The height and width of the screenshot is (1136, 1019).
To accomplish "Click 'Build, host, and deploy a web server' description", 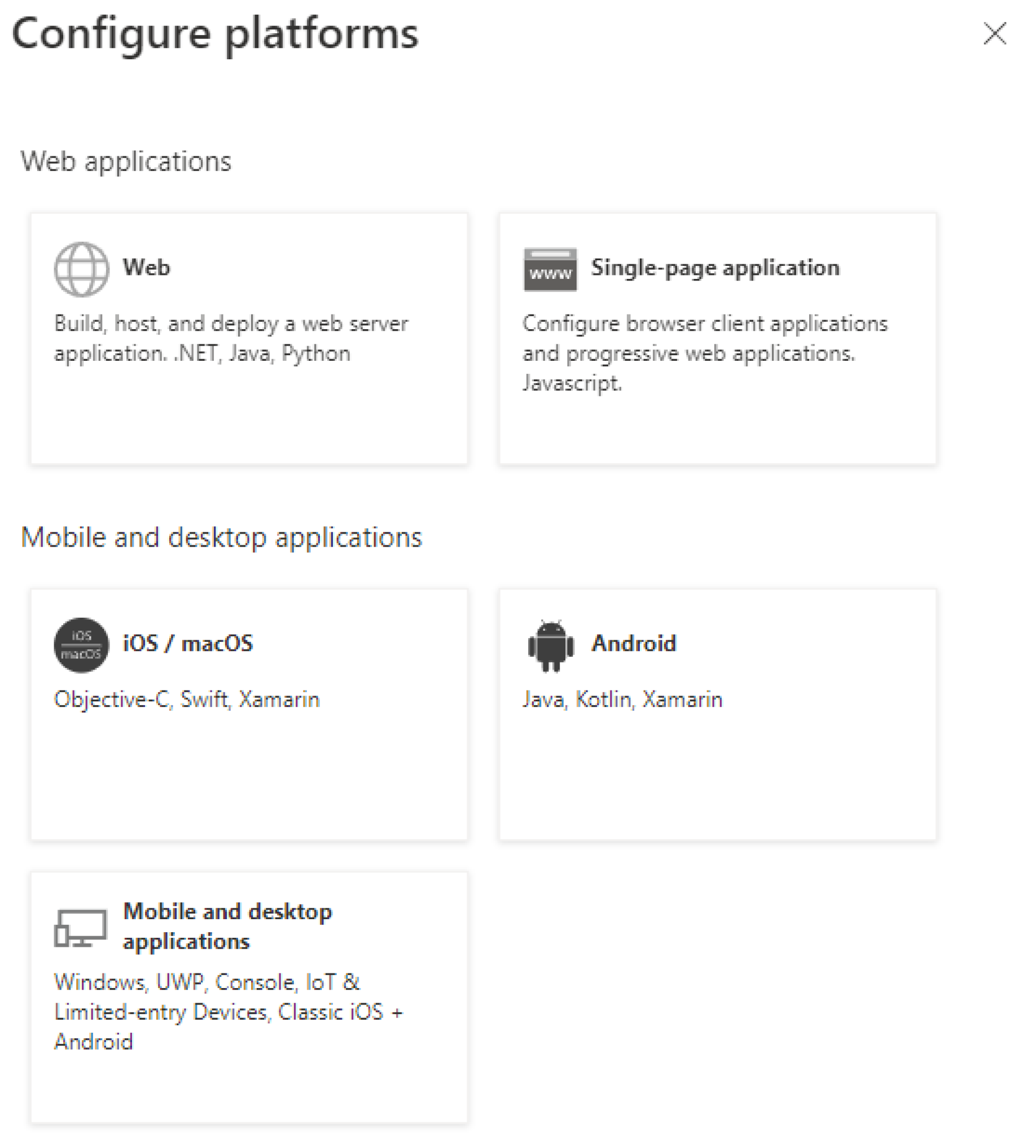I will coord(231,338).
